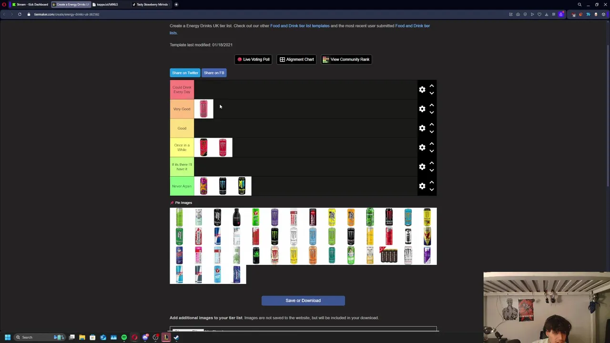Move If its there row down
The height and width of the screenshot is (343, 610).
[x=432, y=171]
